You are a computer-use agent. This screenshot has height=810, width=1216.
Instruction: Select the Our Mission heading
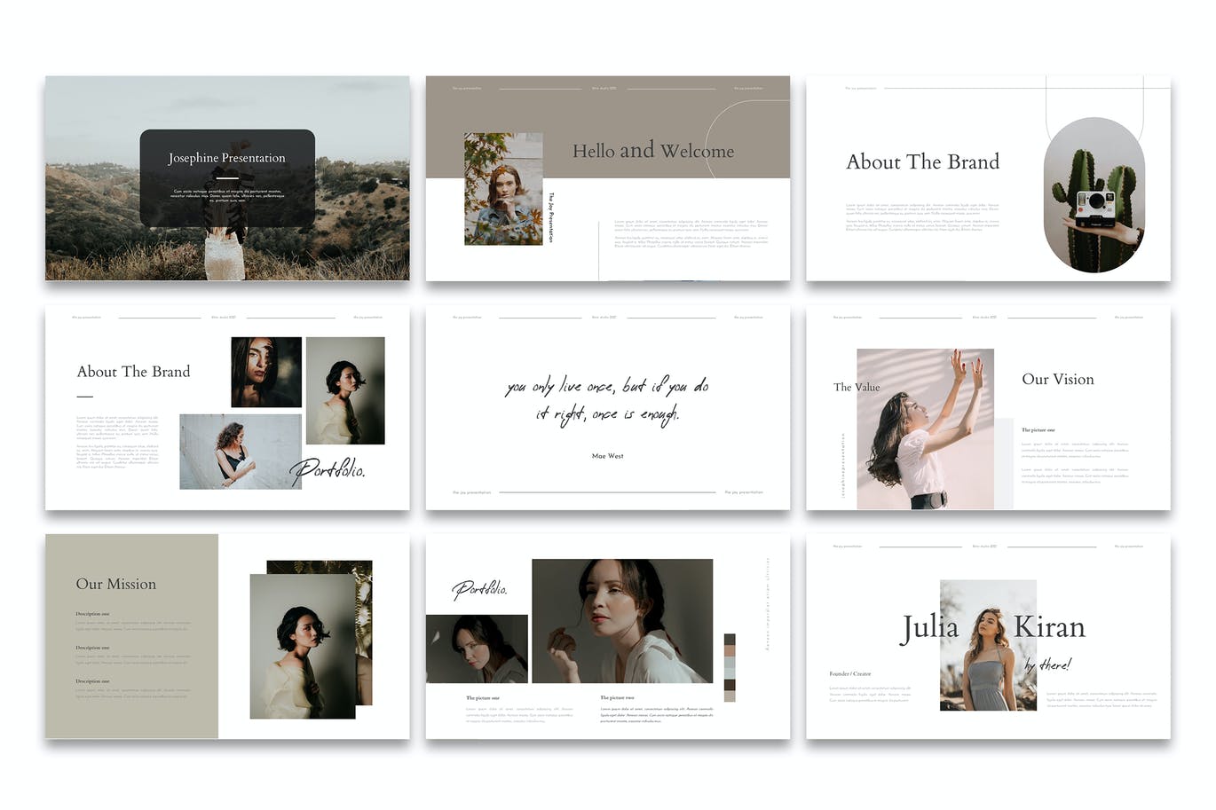(115, 584)
